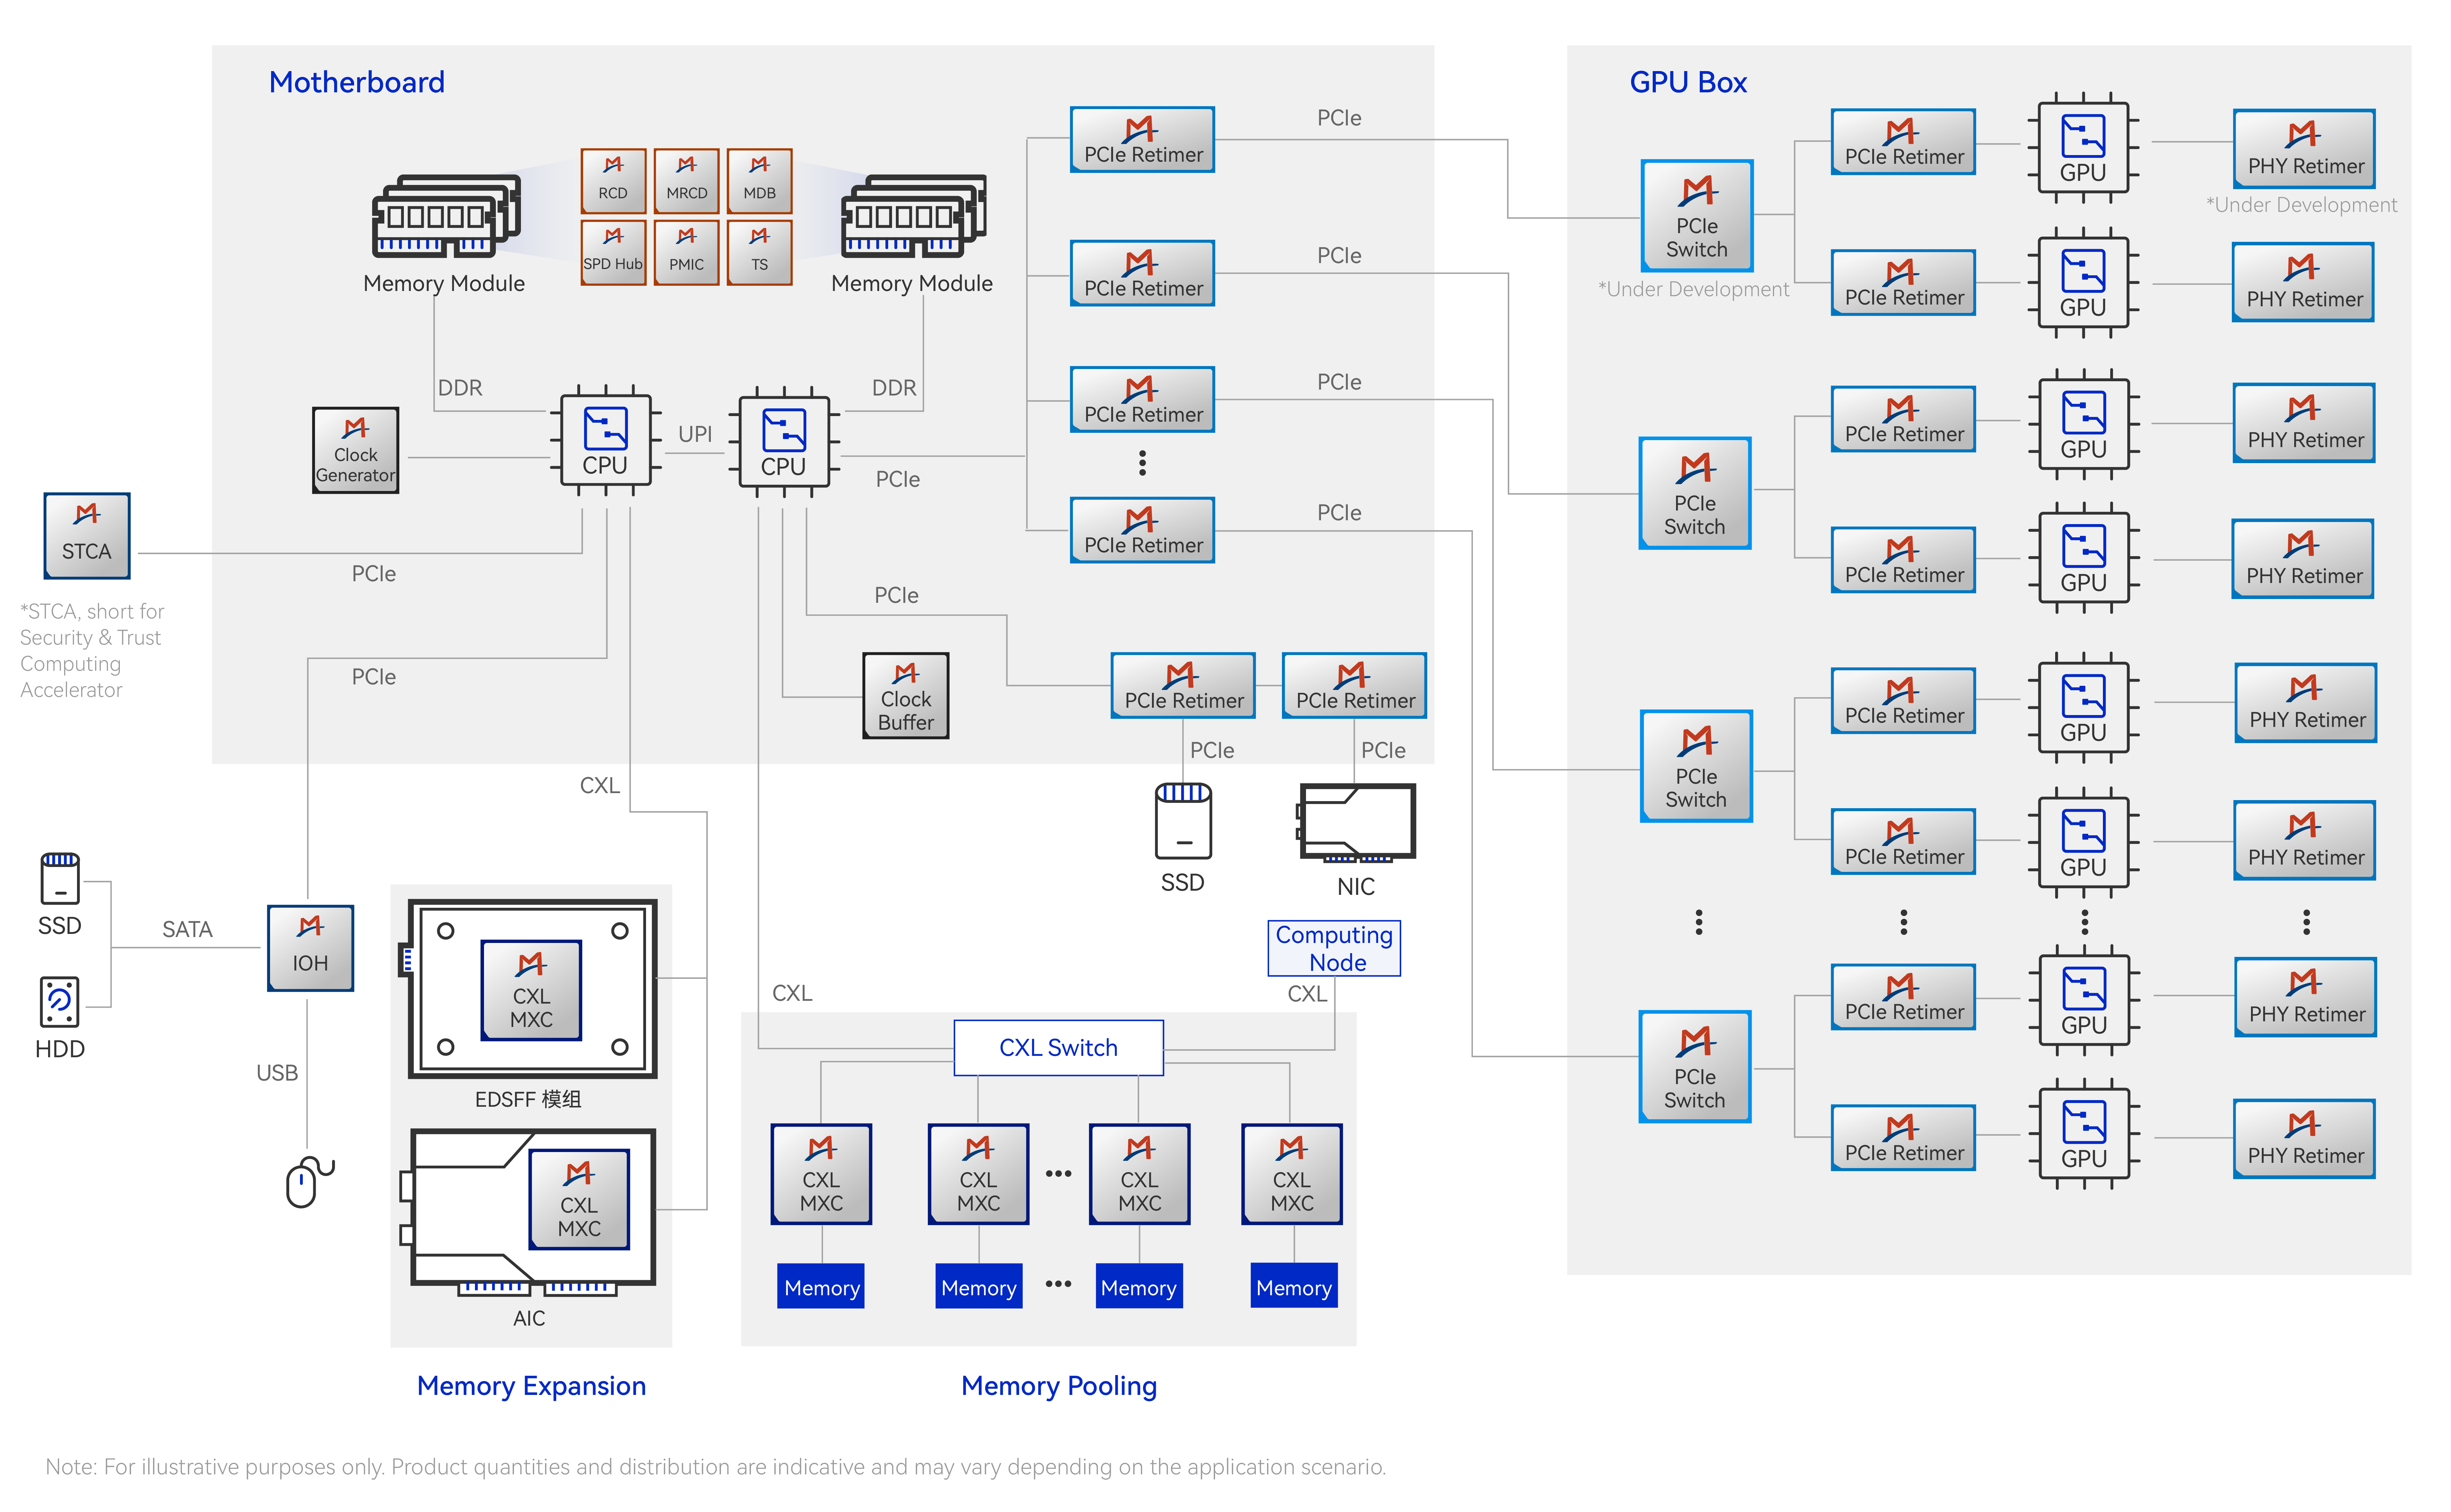The width and height of the screenshot is (2451, 1512).
Task: Click the AIC label
Action: point(529,1319)
